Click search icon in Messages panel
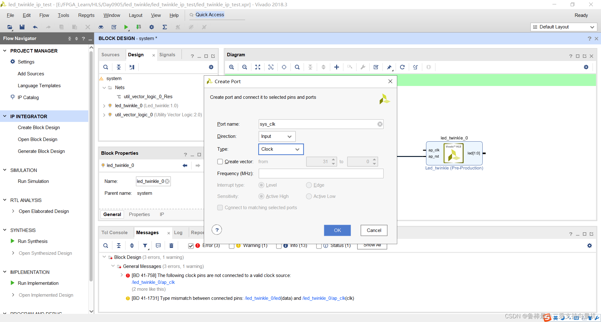This screenshot has width=601, height=322. click(105, 246)
